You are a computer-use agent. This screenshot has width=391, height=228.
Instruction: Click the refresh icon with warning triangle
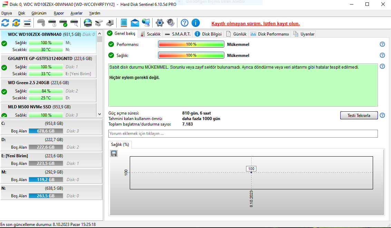tap(16, 23)
